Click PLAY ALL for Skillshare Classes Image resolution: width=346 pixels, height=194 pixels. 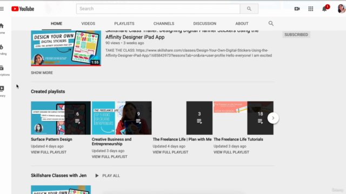(x=111, y=176)
